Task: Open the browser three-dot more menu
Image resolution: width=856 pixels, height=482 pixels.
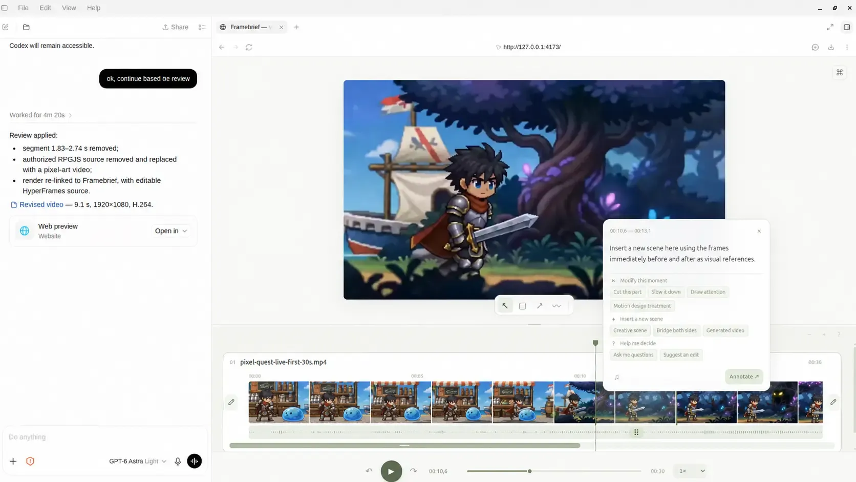Action: tap(847, 47)
